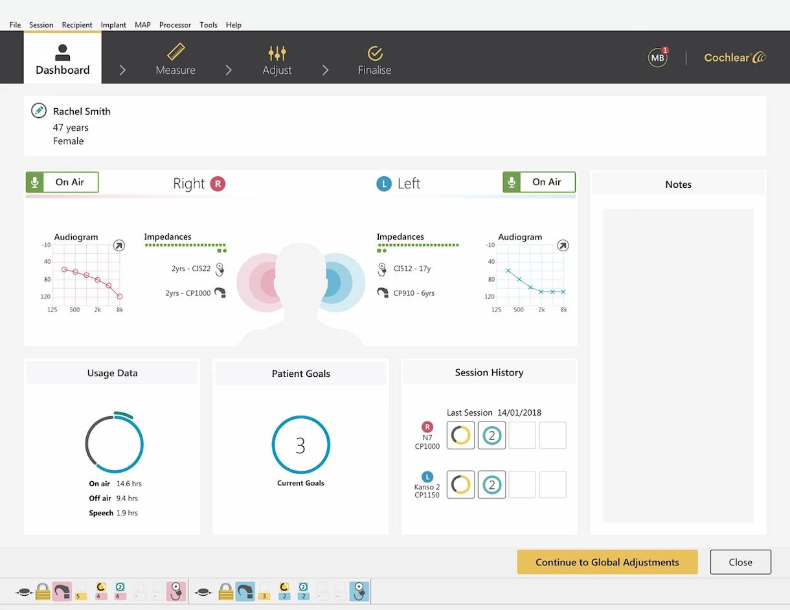Click the blue left implant coil icon

pos(359,591)
